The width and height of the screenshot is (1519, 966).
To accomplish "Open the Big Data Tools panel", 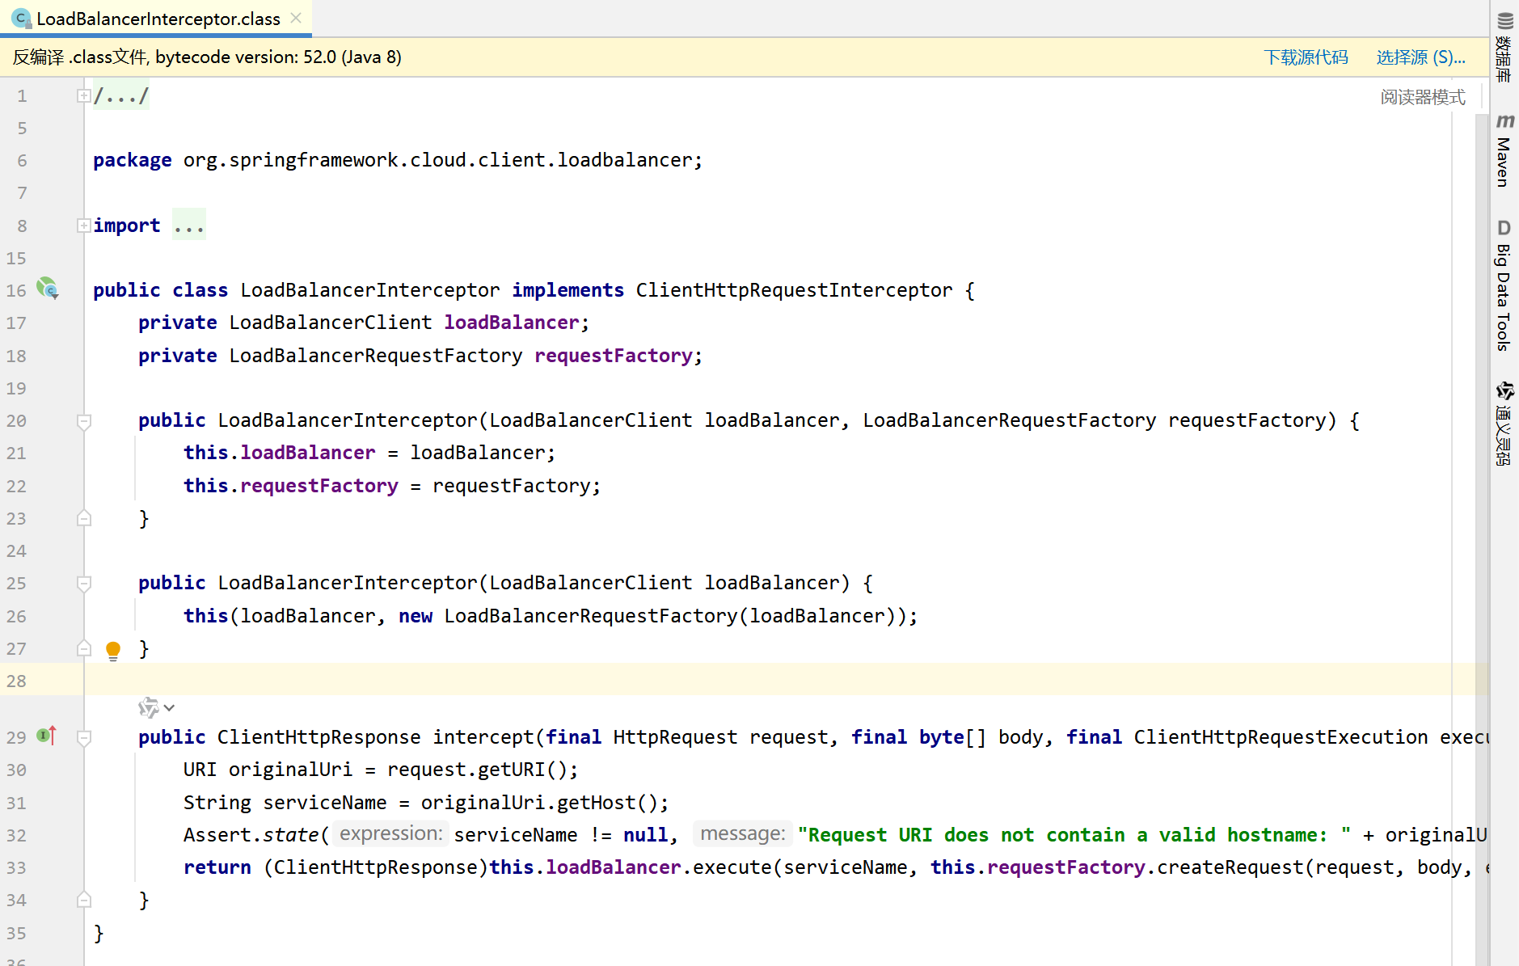I will coord(1504,285).
